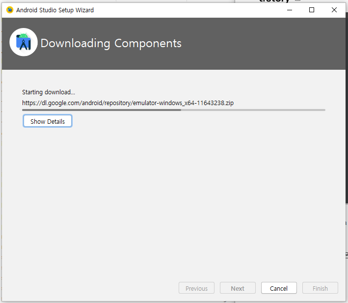
Task: Minimize the Setup Wizard window
Action: pyautogui.click(x=290, y=10)
